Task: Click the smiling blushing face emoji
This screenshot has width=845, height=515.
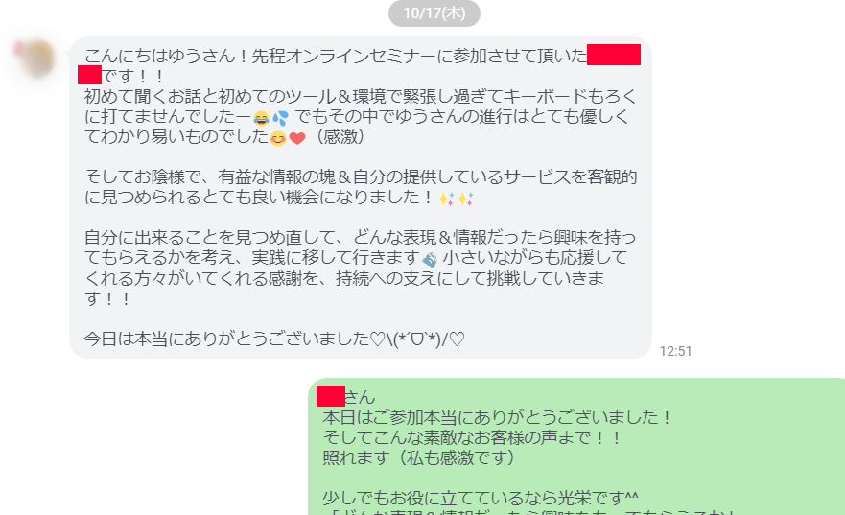Action: [x=278, y=138]
